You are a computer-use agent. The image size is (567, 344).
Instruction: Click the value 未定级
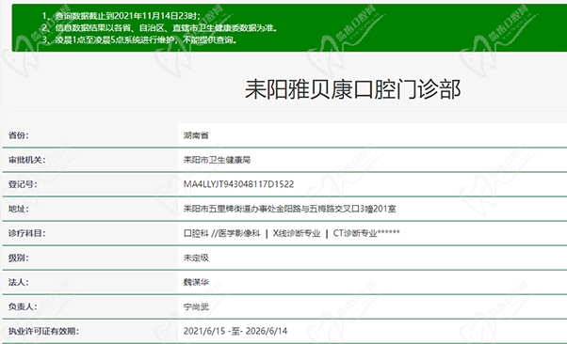196,258
